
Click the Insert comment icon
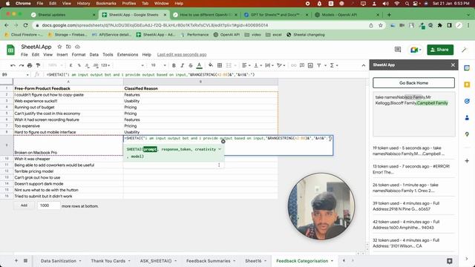[302, 65]
